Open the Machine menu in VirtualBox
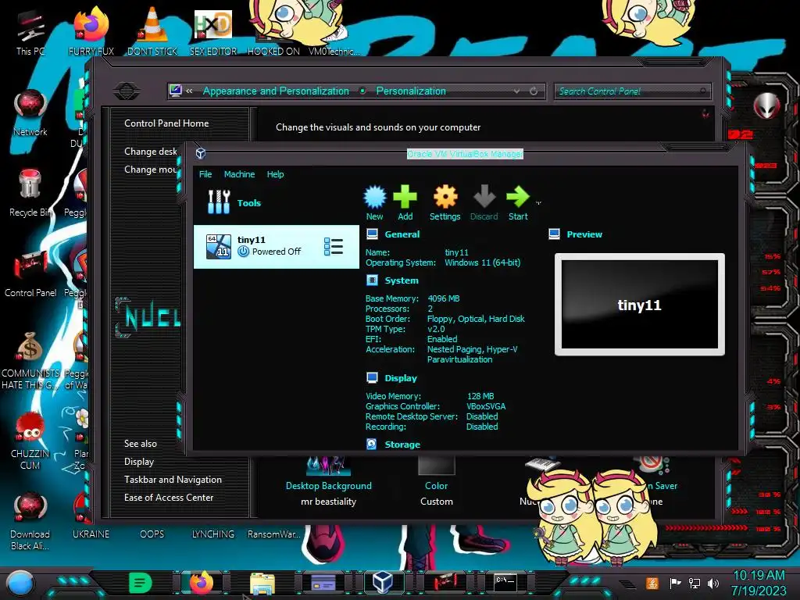800x600 pixels. (x=239, y=174)
